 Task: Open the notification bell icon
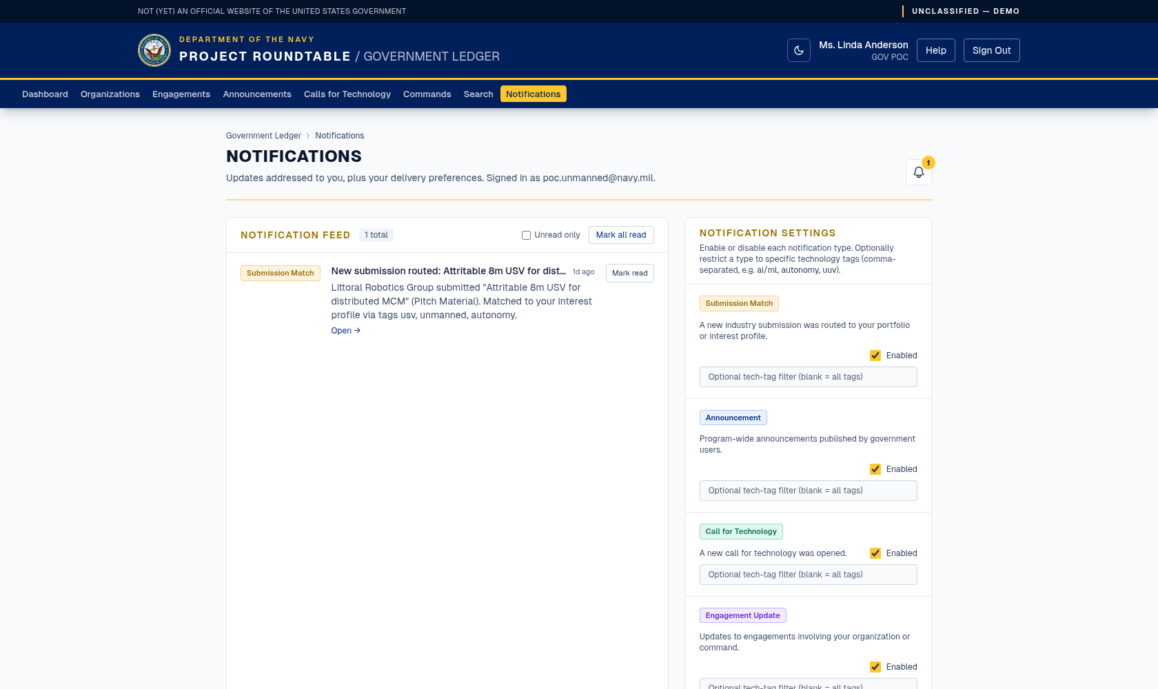(919, 172)
